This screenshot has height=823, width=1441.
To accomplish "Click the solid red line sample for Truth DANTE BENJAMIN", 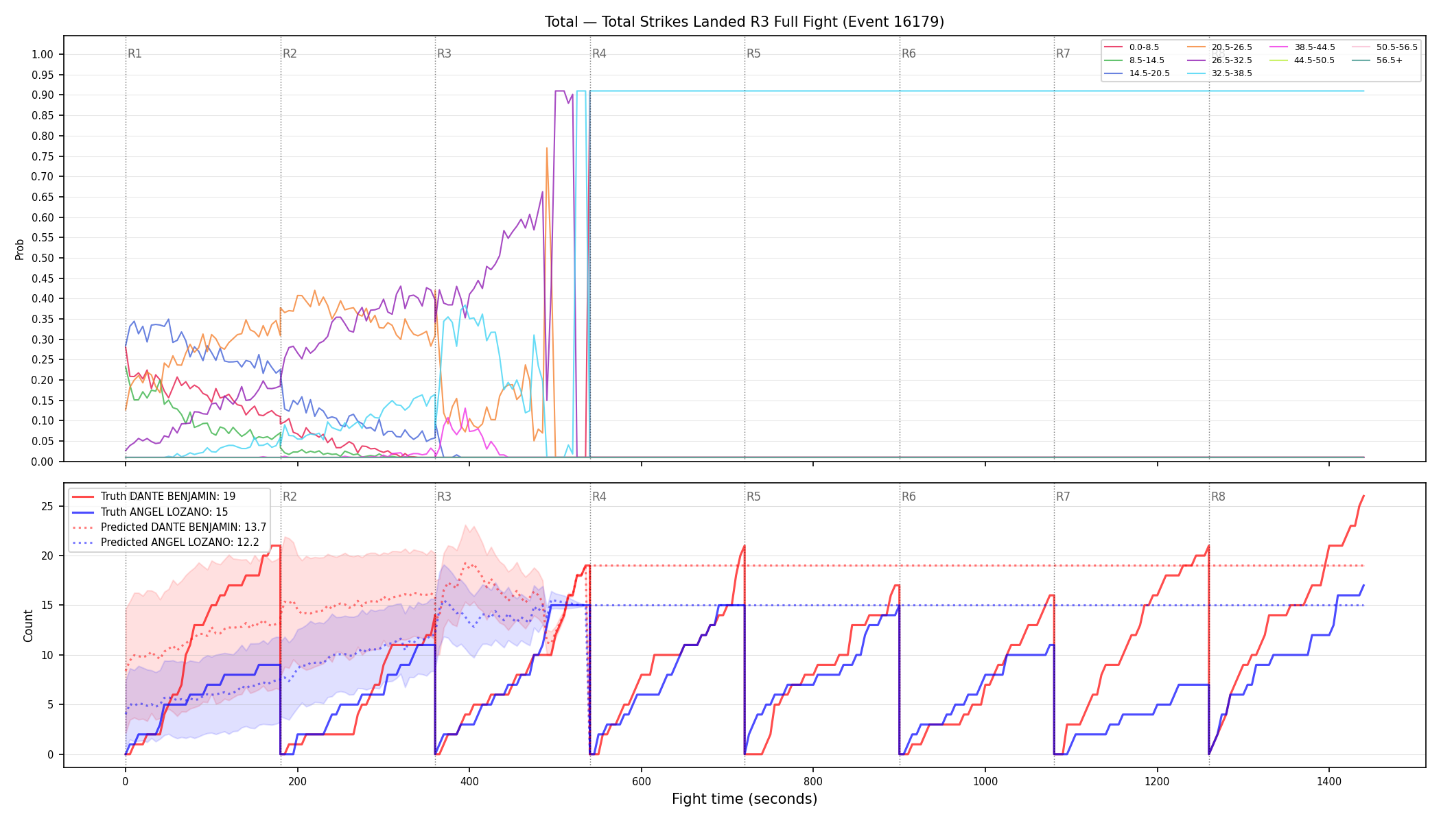I will (x=84, y=497).
